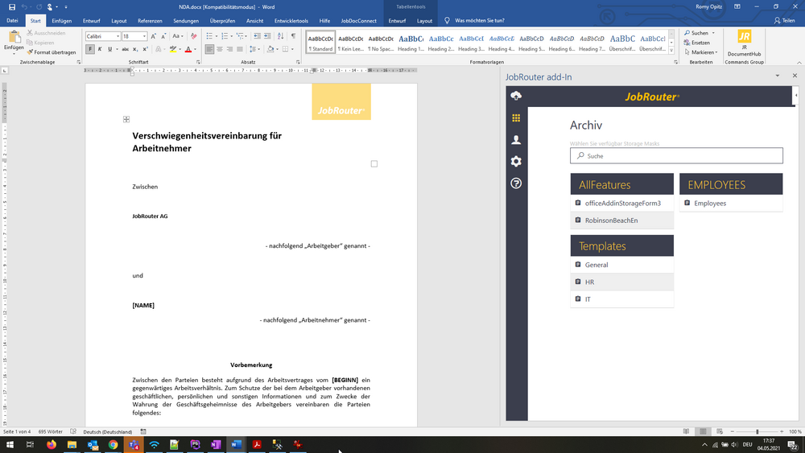Click Ersetzen replace icon
Viewport: 805px width, 453px height.
click(x=697, y=43)
